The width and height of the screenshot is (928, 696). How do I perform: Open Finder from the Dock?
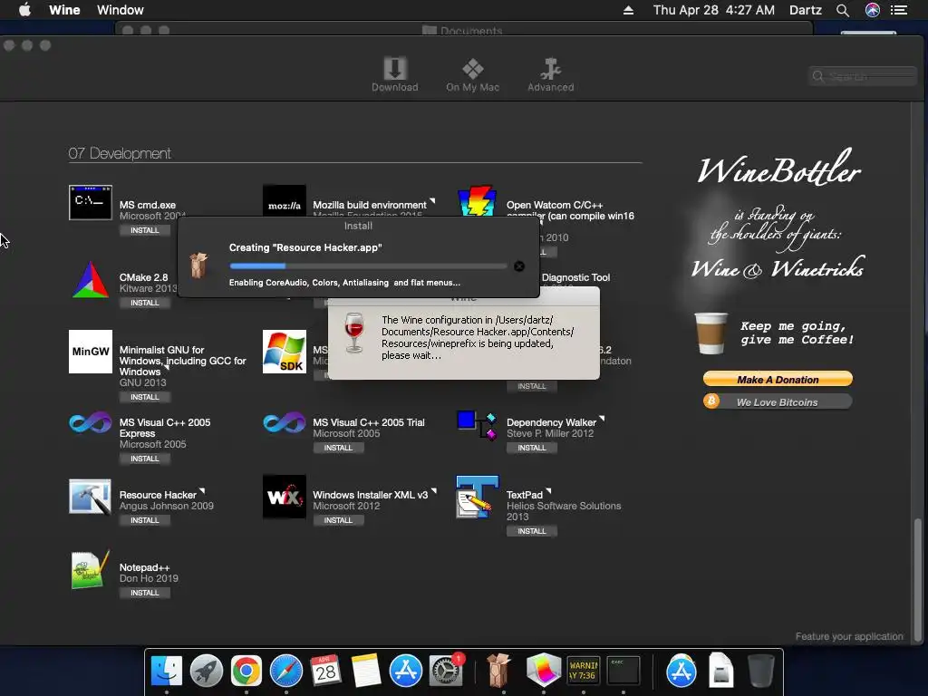(167, 671)
